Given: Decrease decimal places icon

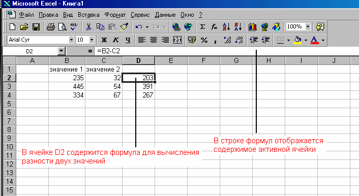Looking at the screenshot, I should [240, 40].
